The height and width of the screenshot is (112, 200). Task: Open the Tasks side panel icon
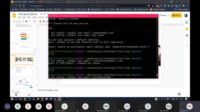click(187, 35)
